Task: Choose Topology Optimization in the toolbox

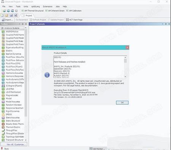Action: [15, 137]
